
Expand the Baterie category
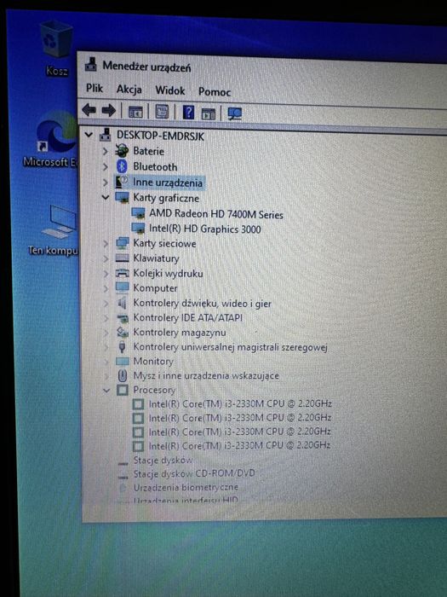tap(106, 151)
